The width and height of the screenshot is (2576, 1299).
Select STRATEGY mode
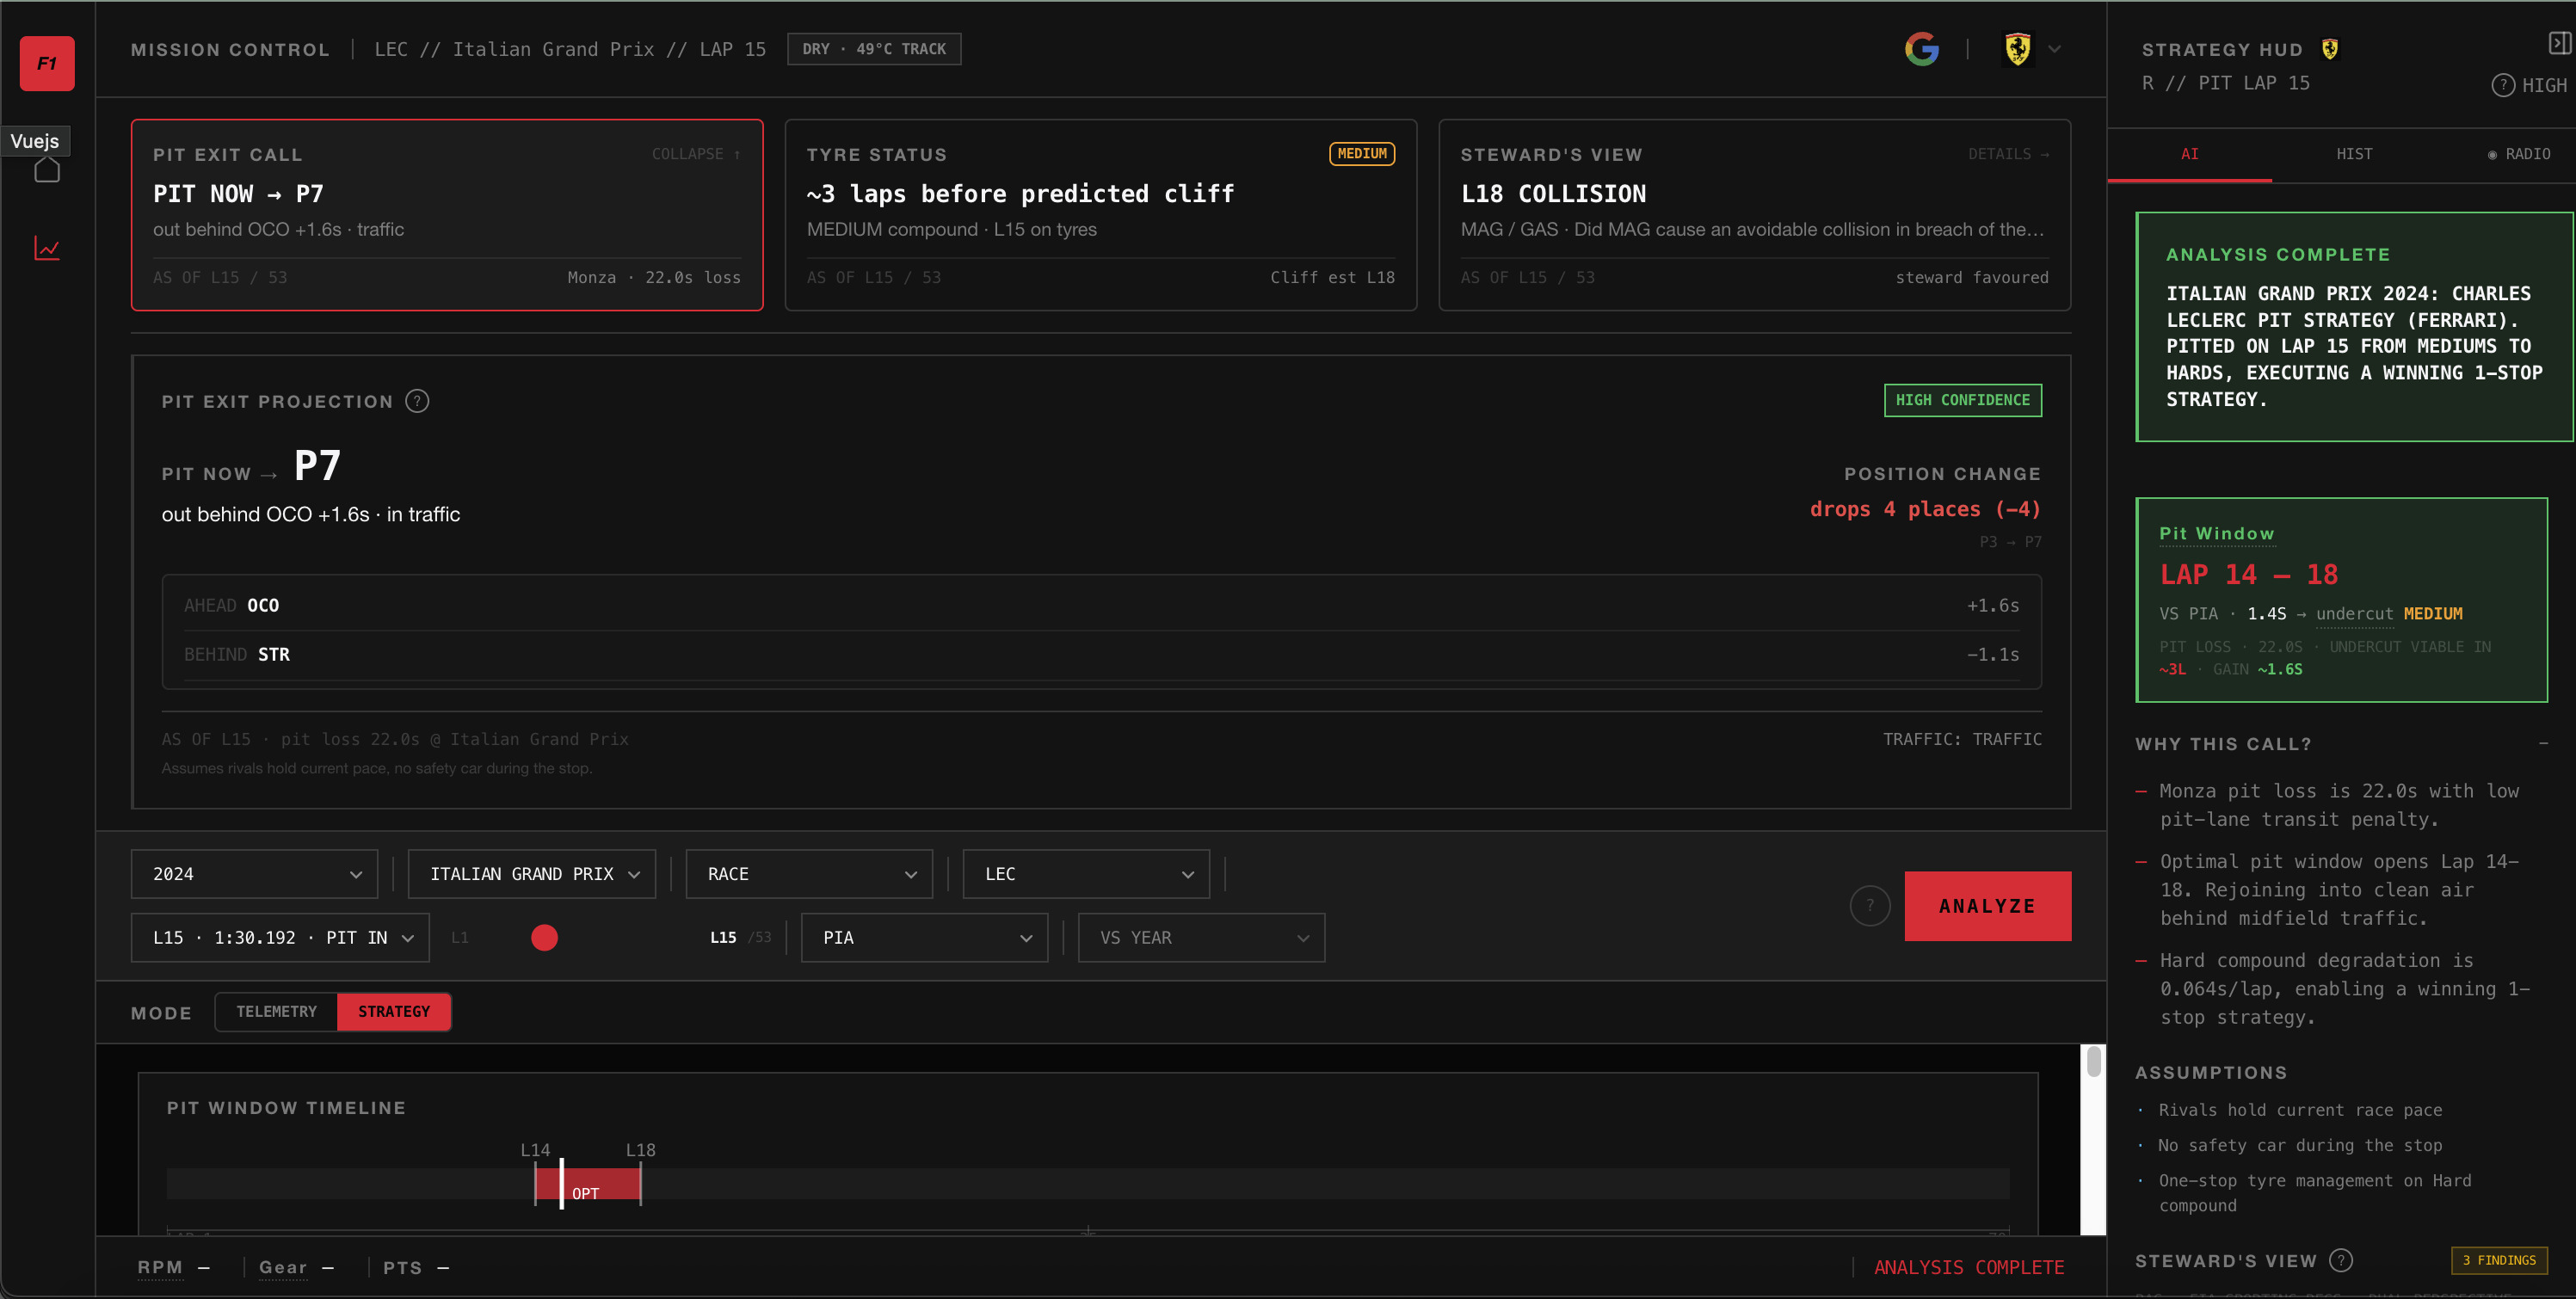tap(394, 1012)
